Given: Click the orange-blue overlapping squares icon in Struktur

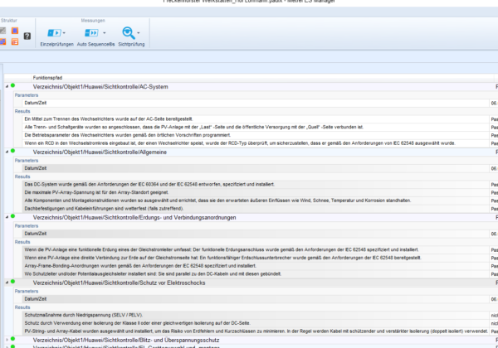Looking at the screenshot, I should click(x=2, y=41).
